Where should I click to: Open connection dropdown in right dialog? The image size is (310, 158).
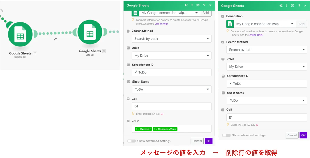click(x=265, y=24)
